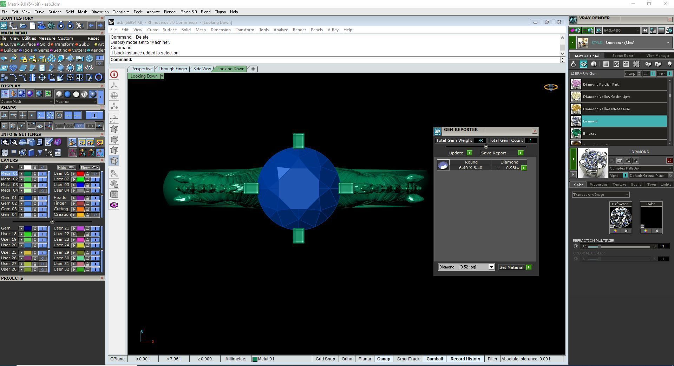Open the brilliant diamond outline gem tool
Screen dimensions: 674x366
click(13, 68)
